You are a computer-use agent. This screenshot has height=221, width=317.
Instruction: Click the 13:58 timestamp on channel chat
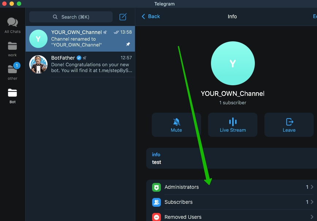pos(126,32)
